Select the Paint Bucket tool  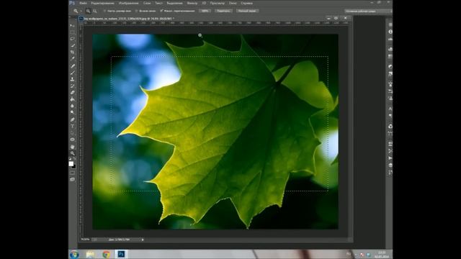[72, 99]
